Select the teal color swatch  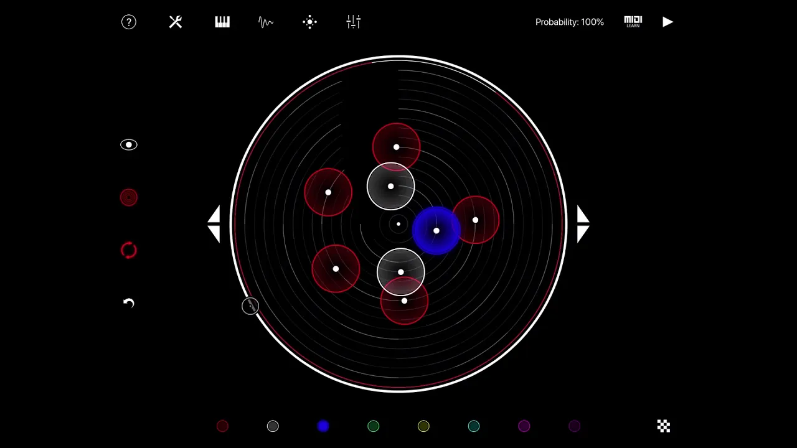[474, 426]
